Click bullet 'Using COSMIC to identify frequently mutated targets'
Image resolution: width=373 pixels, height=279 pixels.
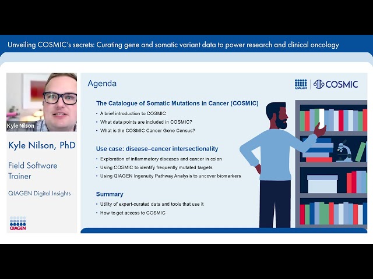[156, 167]
